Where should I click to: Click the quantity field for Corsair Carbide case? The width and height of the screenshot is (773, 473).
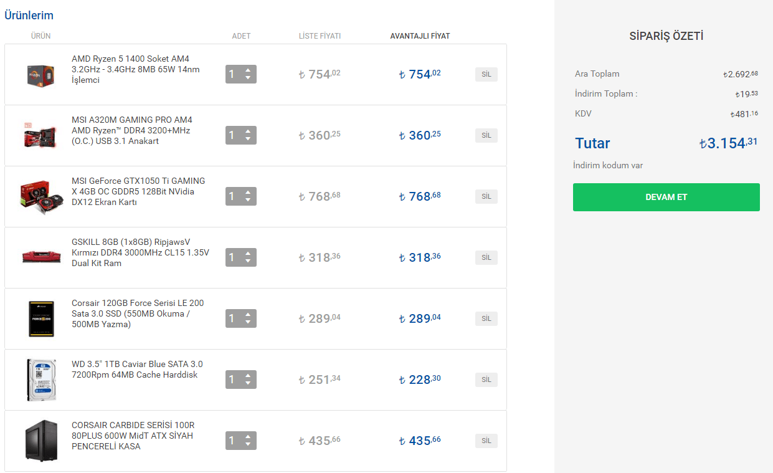pyautogui.click(x=233, y=441)
